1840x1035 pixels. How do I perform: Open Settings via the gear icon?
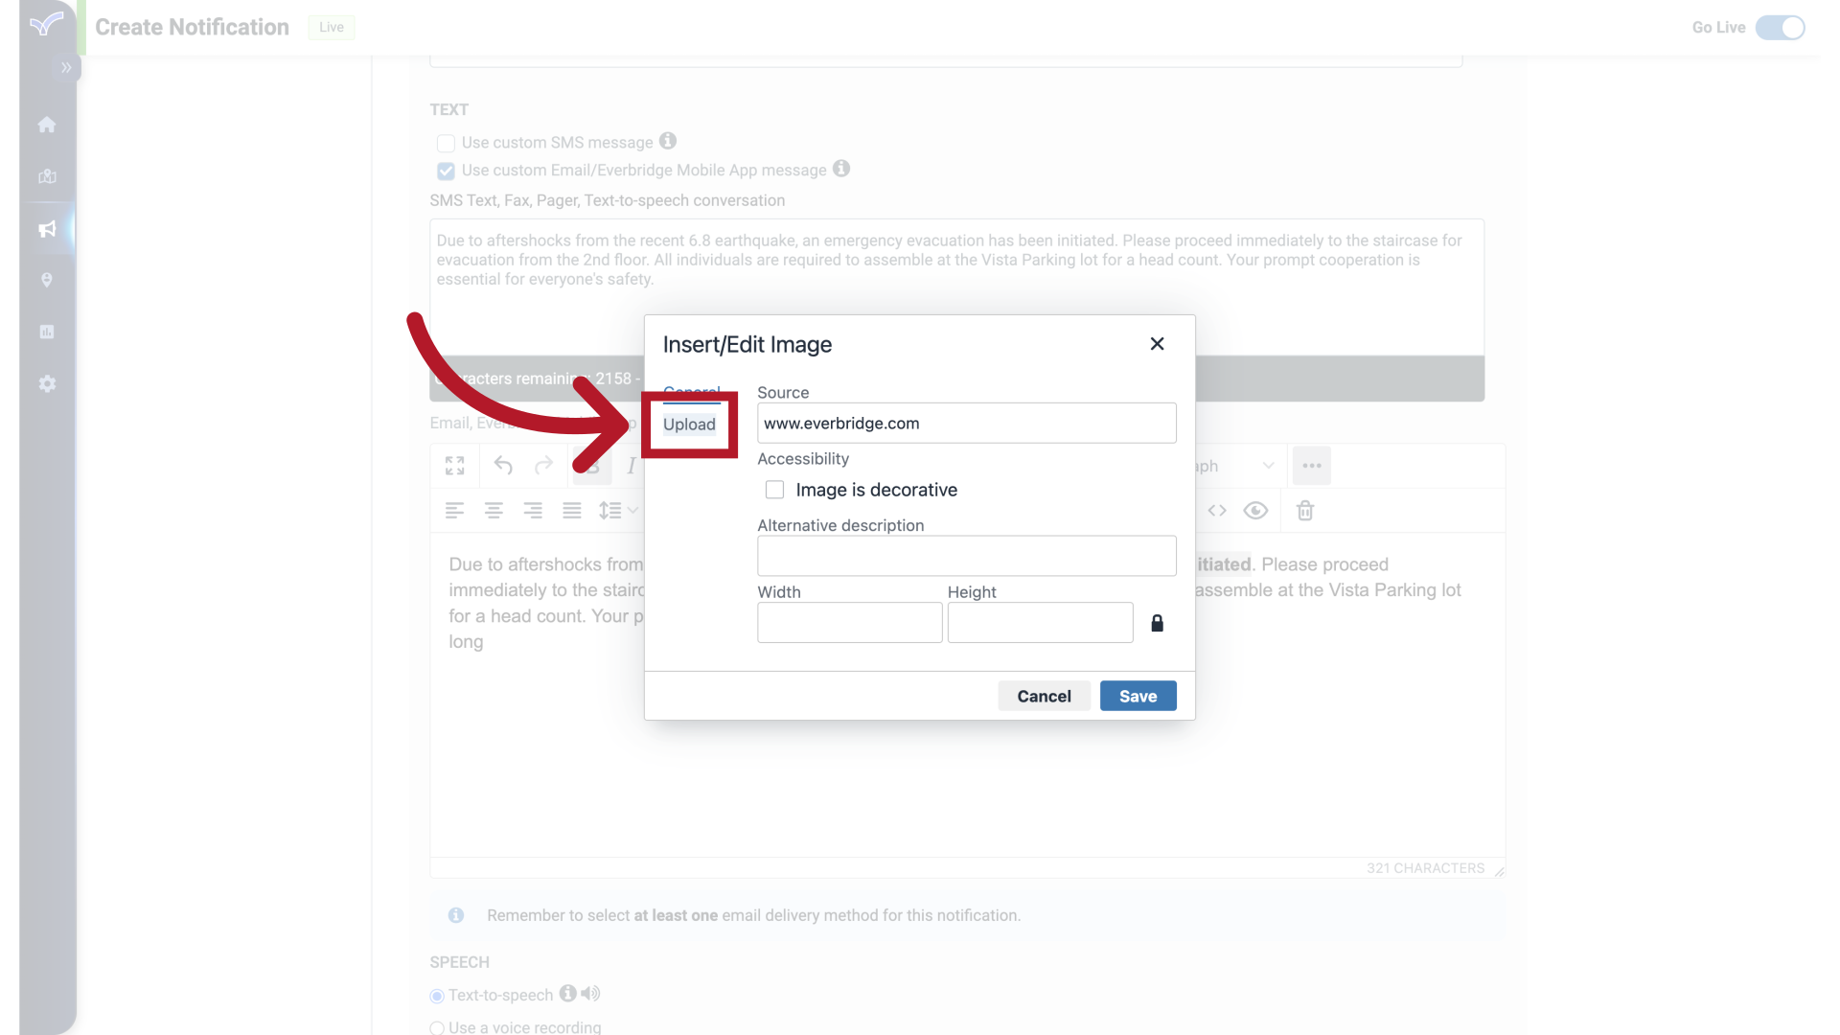click(x=47, y=384)
